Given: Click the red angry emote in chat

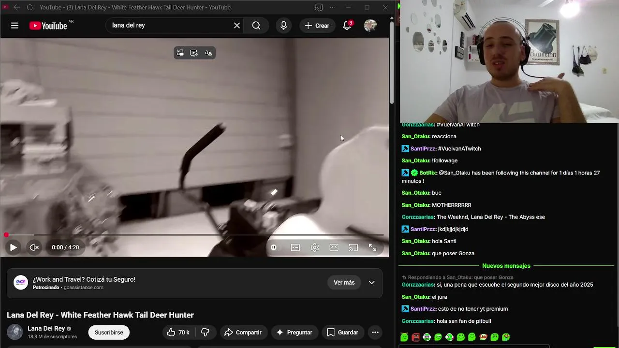Looking at the screenshot, I should pos(416,337).
